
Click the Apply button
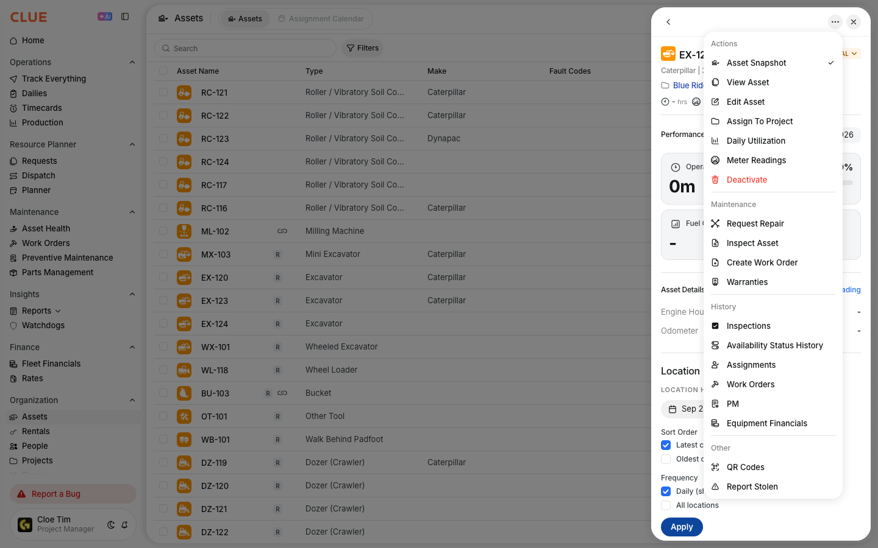[x=682, y=527]
